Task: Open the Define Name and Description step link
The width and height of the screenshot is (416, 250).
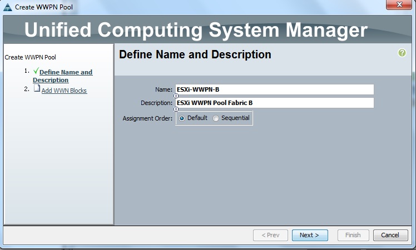Action: [x=63, y=76]
